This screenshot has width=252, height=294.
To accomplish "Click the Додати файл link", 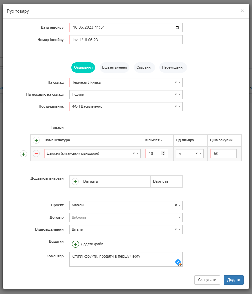I will pyautogui.click(x=92, y=244).
